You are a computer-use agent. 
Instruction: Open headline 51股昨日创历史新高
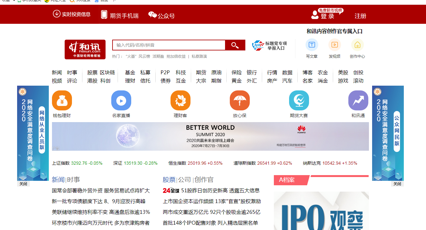[x=220, y=191]
